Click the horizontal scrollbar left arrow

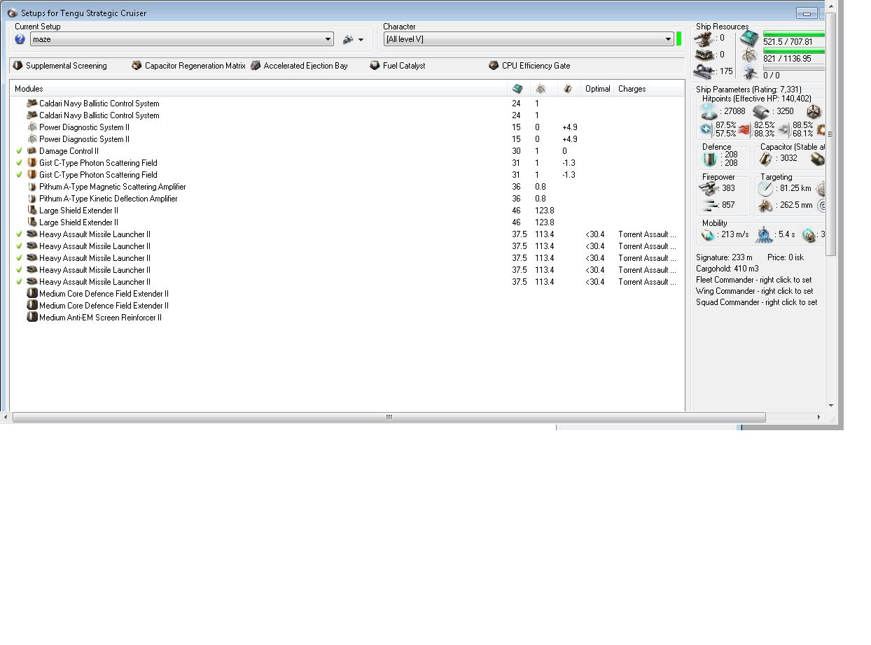click(x=6, y=417)
